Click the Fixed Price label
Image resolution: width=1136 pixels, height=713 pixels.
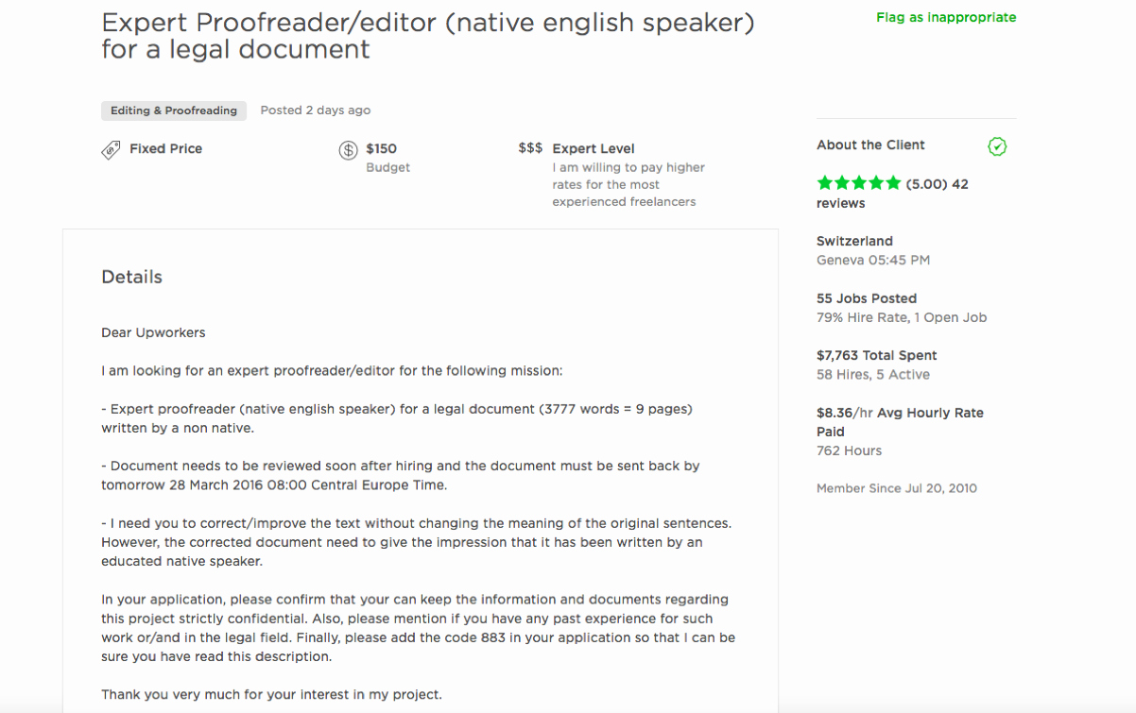click(x=165, y=148)
